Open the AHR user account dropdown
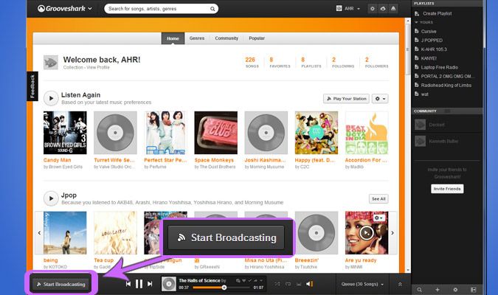The width and height of the screenshot is (498, 295). (x=348, y=9)
